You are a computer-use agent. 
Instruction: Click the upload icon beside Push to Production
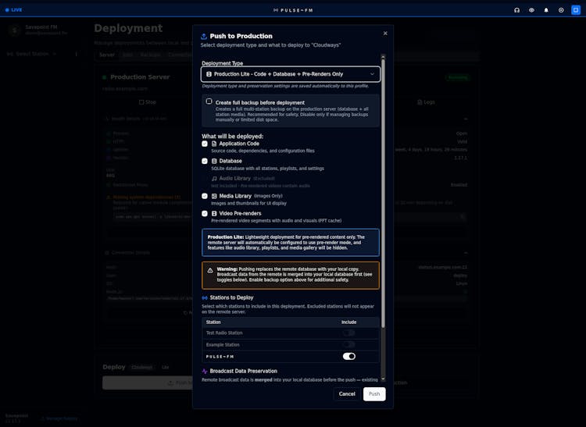[x=205, y=36]
